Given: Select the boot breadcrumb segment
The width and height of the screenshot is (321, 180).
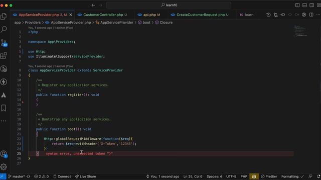Looking at the screenshot, I should (144, 22).
